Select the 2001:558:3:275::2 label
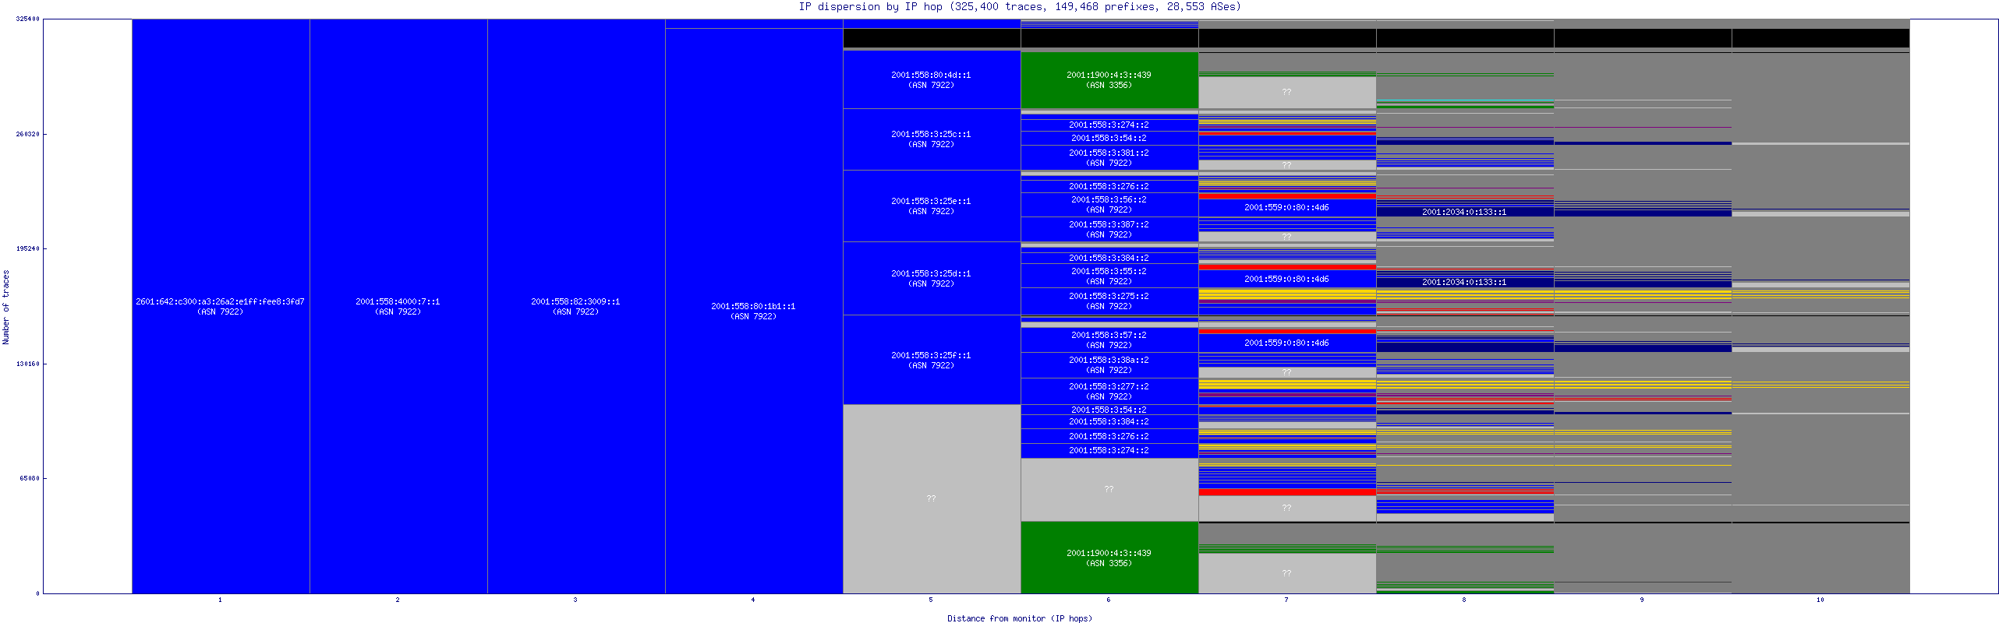 1109,301
